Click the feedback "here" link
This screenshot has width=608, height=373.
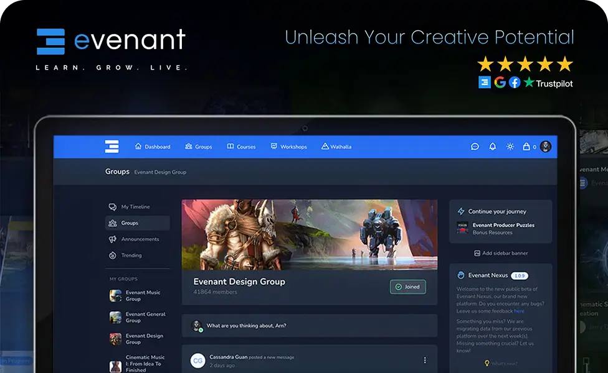click(519, 311)
